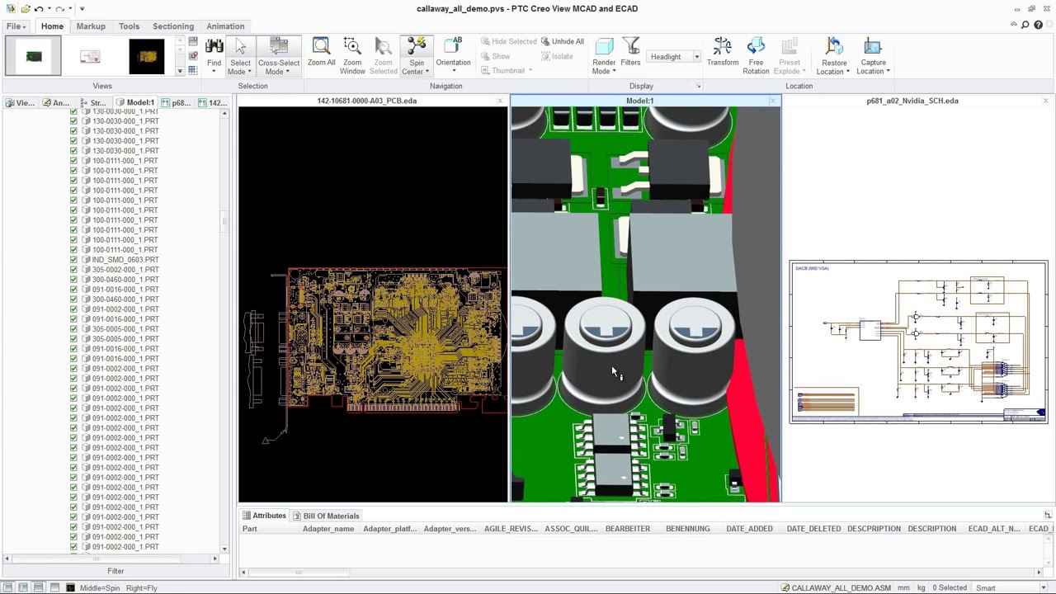
Task: Close the p681_a02_Nvidia_SCH.eda pane
Action: tap(1045, 101)
